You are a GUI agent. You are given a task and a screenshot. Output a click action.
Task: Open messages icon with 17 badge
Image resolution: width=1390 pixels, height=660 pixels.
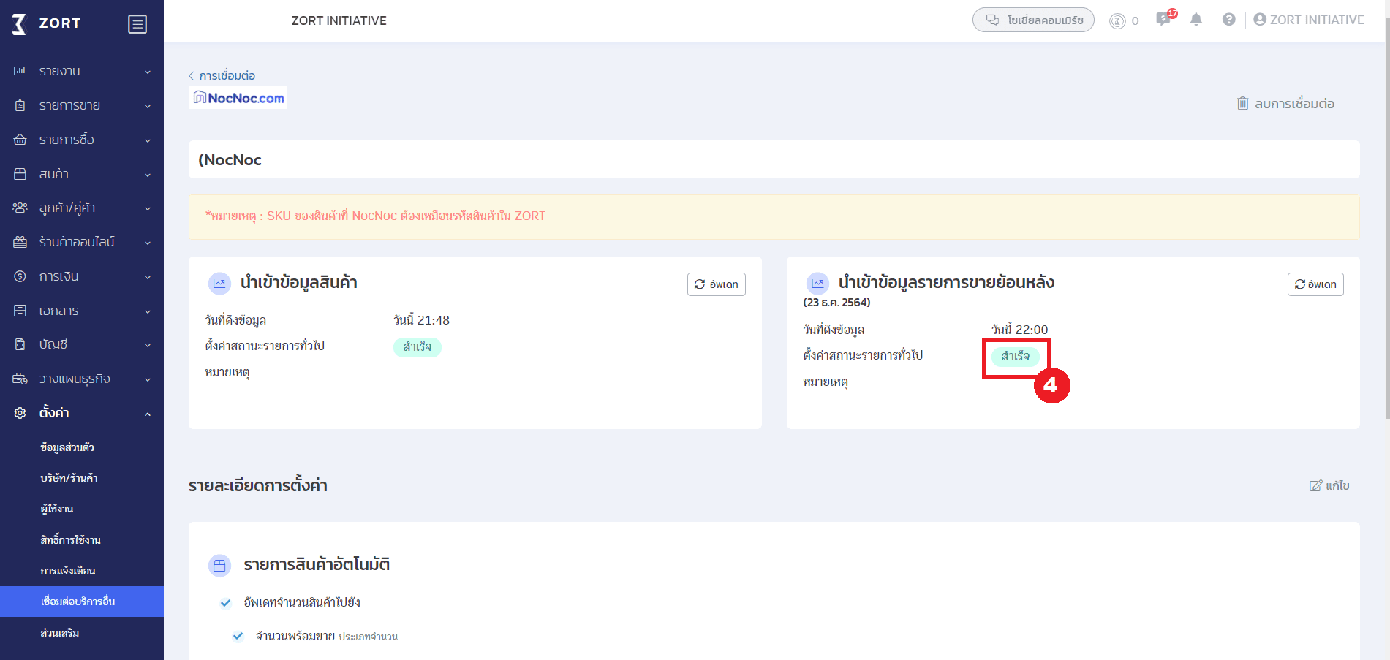coord(1163,19)
